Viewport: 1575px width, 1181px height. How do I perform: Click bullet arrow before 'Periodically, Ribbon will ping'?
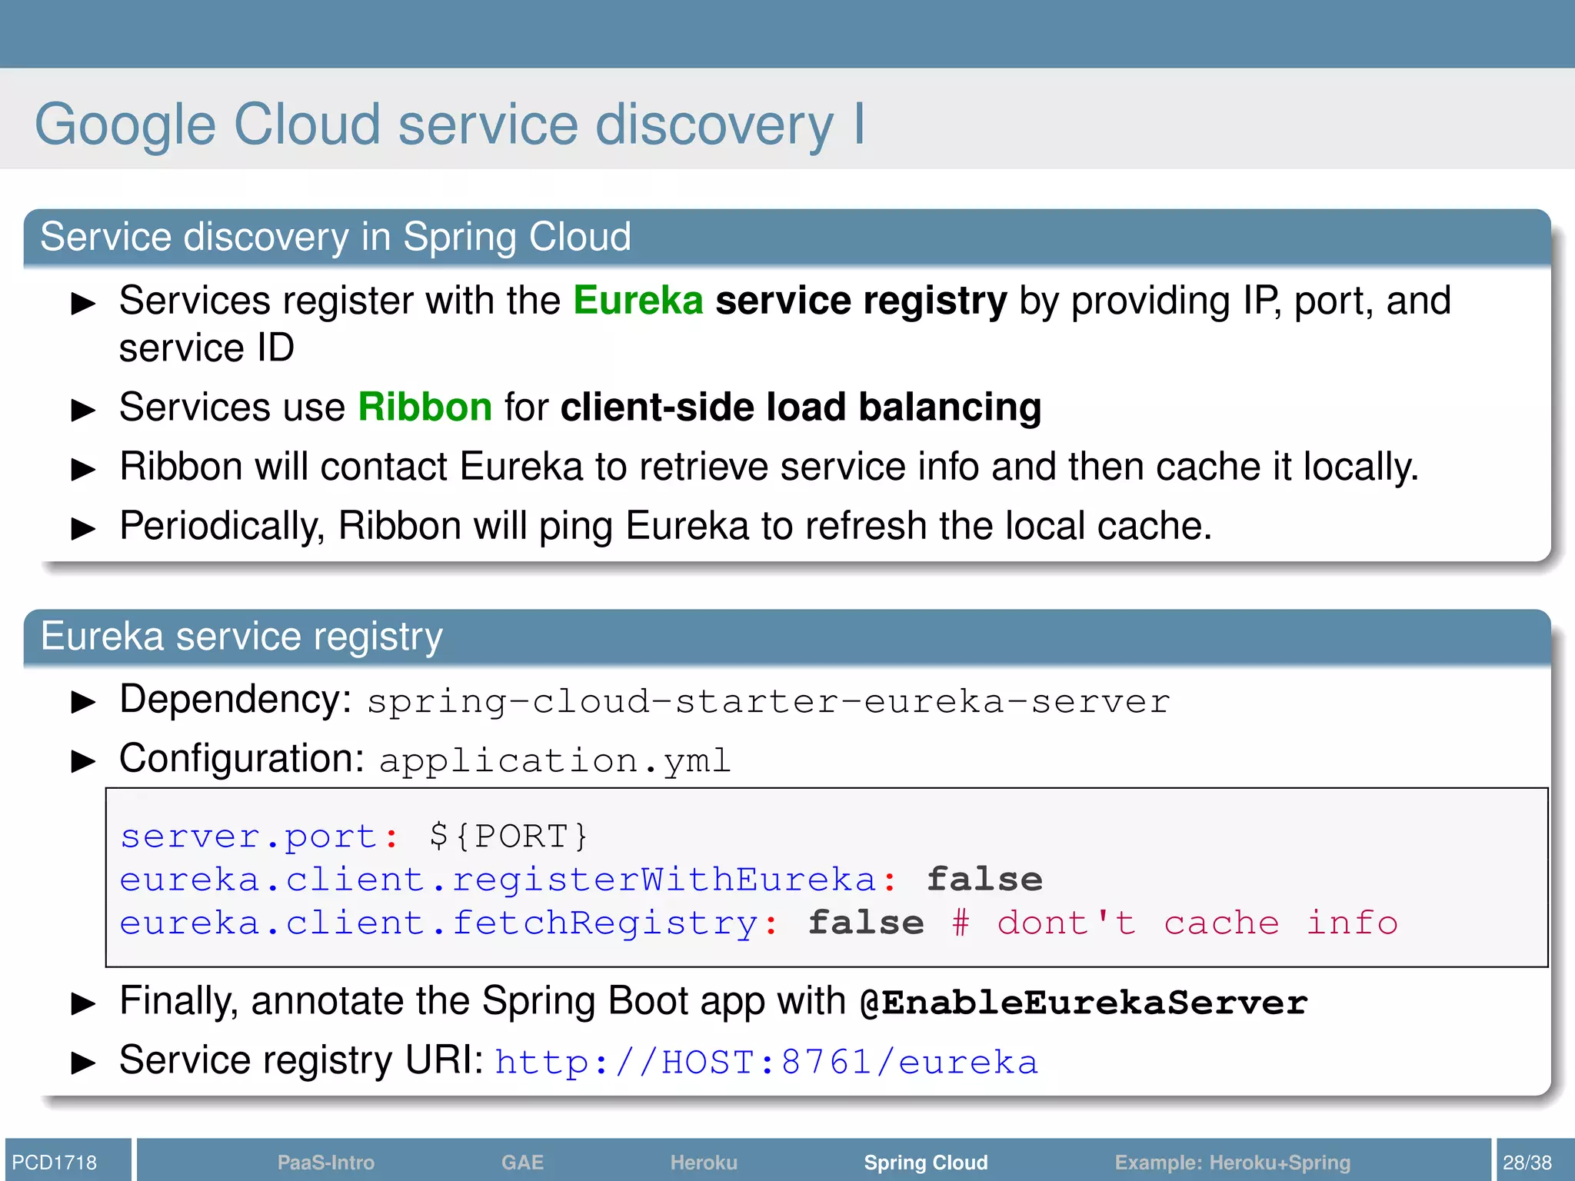click(x=83, y=528)
